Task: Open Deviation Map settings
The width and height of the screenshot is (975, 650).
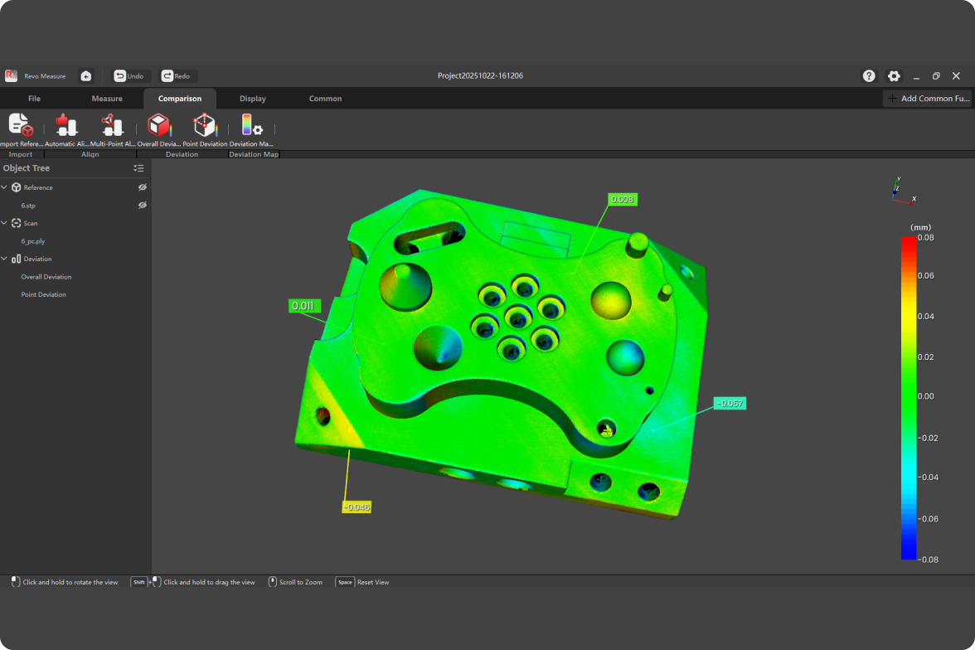Action: 251,125
